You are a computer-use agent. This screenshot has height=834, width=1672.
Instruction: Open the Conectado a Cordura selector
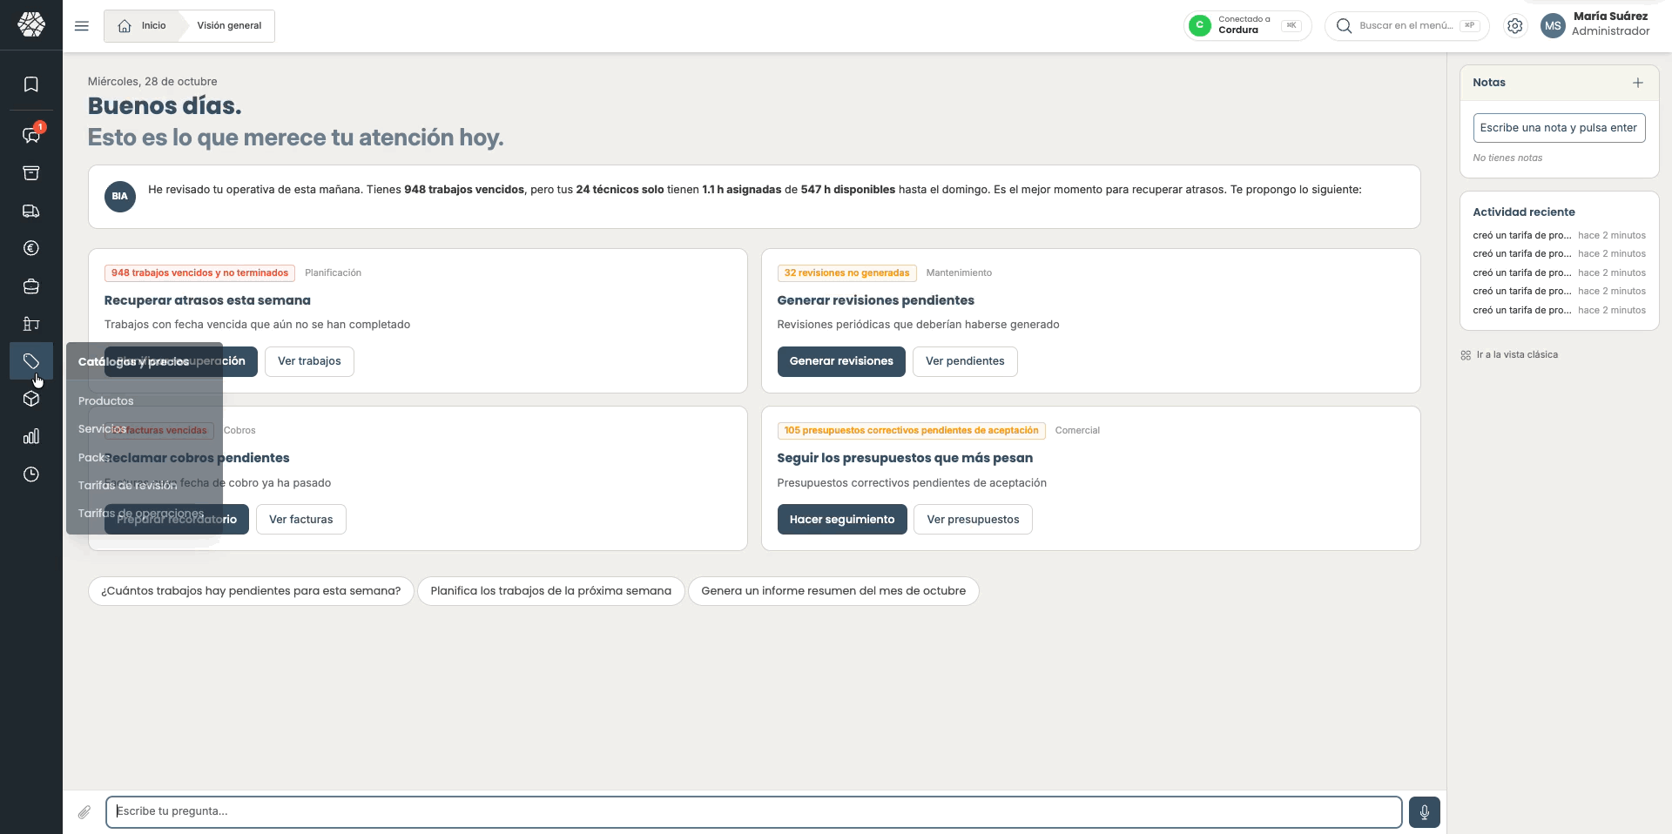click(1247, 26)
